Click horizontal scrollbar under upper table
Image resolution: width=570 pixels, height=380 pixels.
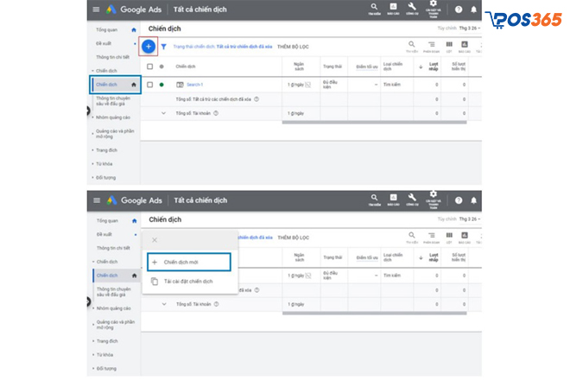pyautogui.click(x=375, y=123)
